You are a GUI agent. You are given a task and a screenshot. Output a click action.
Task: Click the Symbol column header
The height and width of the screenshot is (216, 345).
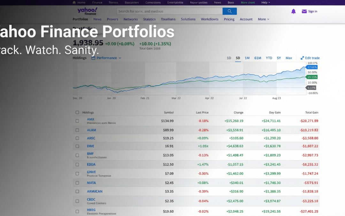pyautogui.click(x=169, y=112)
